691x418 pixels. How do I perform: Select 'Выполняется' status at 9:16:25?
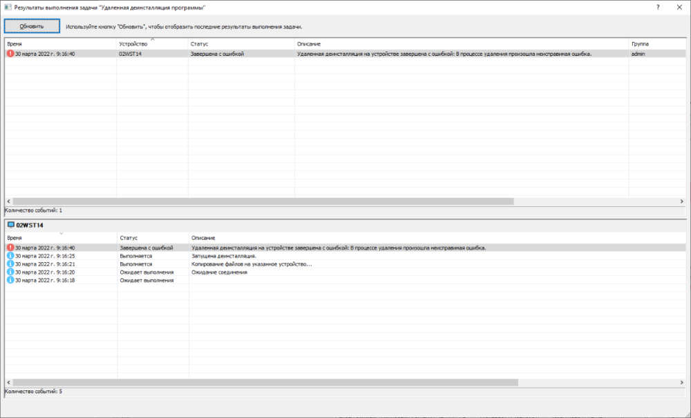tap(135, 256)
